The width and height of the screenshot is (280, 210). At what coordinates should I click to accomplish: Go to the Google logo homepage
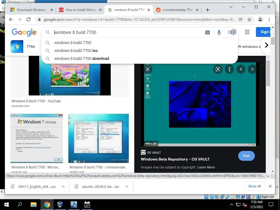pos(24,32)
